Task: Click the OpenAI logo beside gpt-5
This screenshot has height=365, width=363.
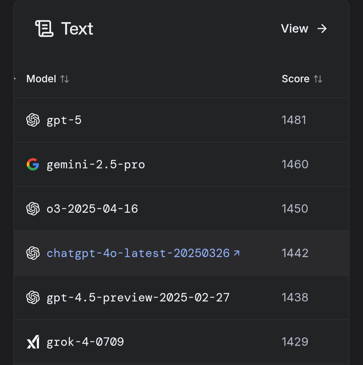Action: click(33, 120)
